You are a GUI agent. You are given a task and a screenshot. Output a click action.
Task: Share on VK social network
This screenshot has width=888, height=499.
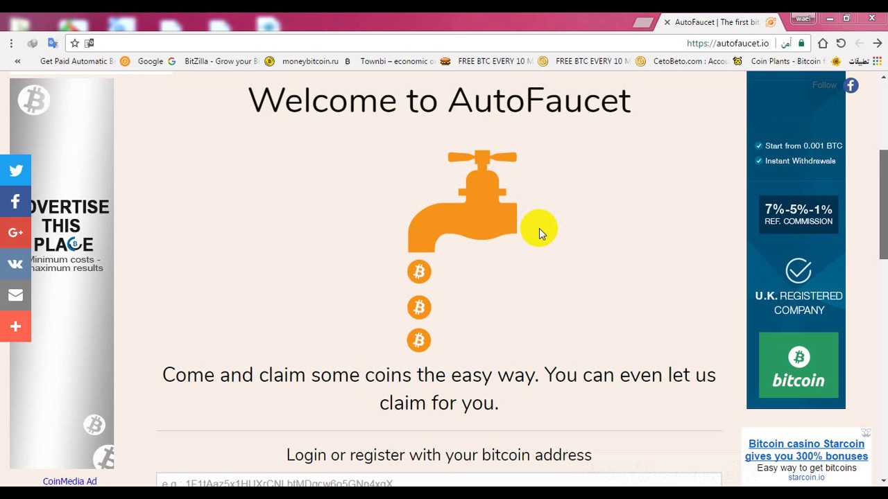(15, 264)
